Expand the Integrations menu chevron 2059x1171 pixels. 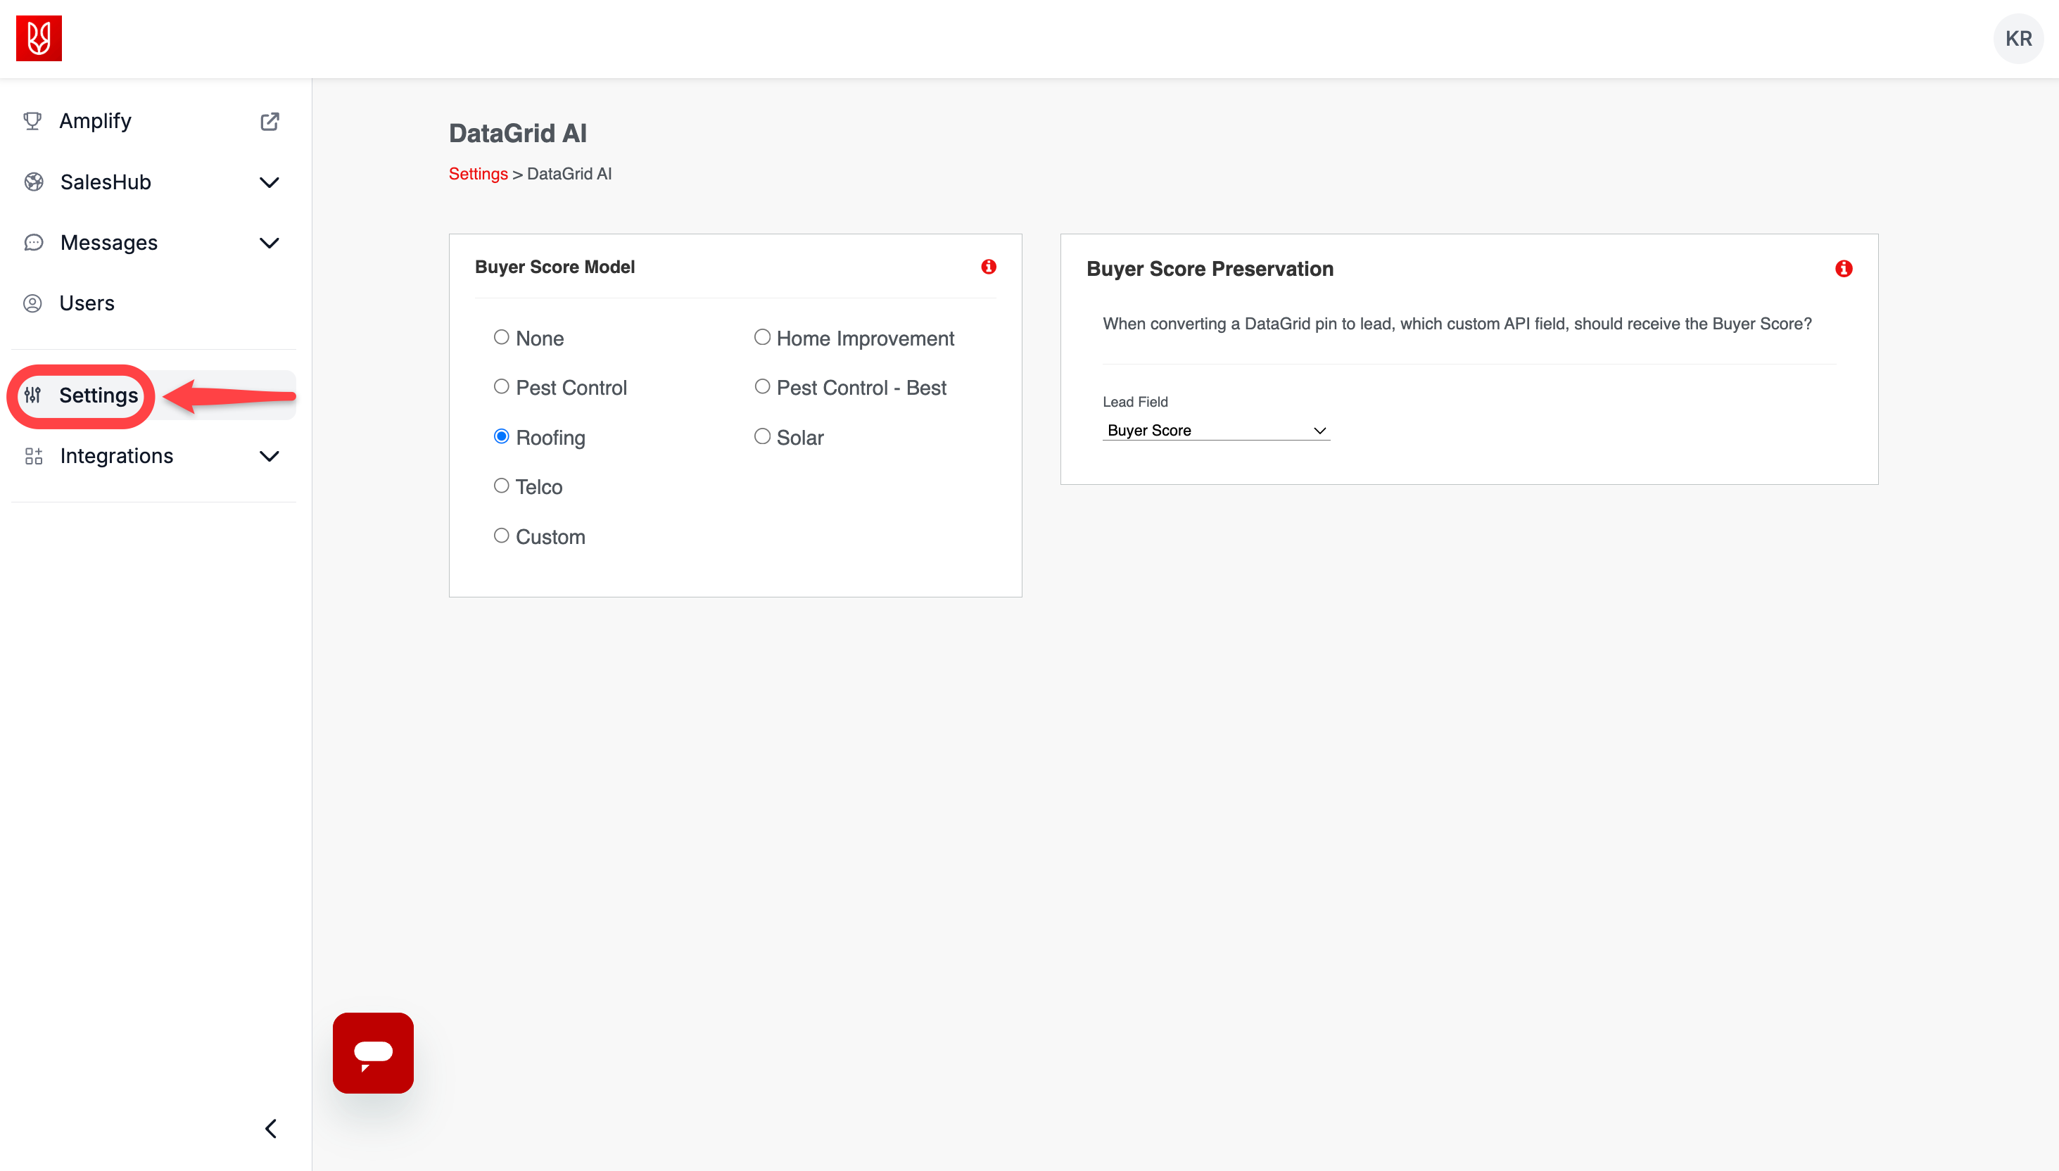point(270,456)
